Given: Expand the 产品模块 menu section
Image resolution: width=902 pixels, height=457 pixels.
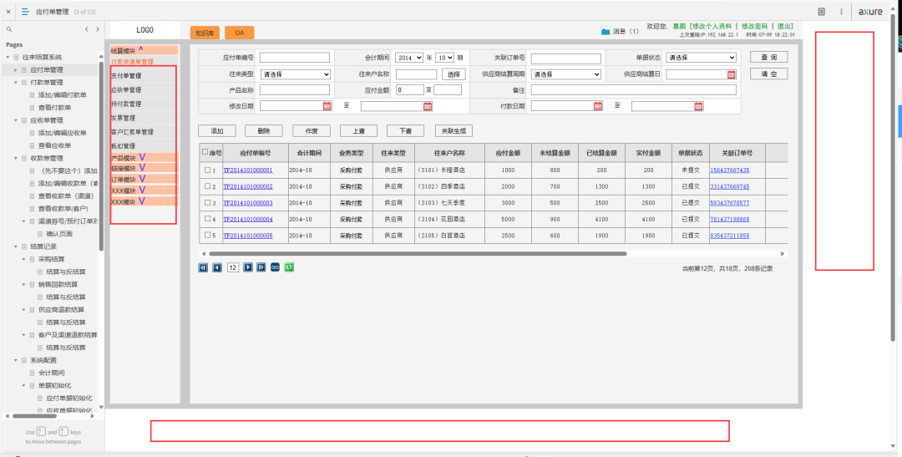Looking at the screenshot, I should pos(144,157).
